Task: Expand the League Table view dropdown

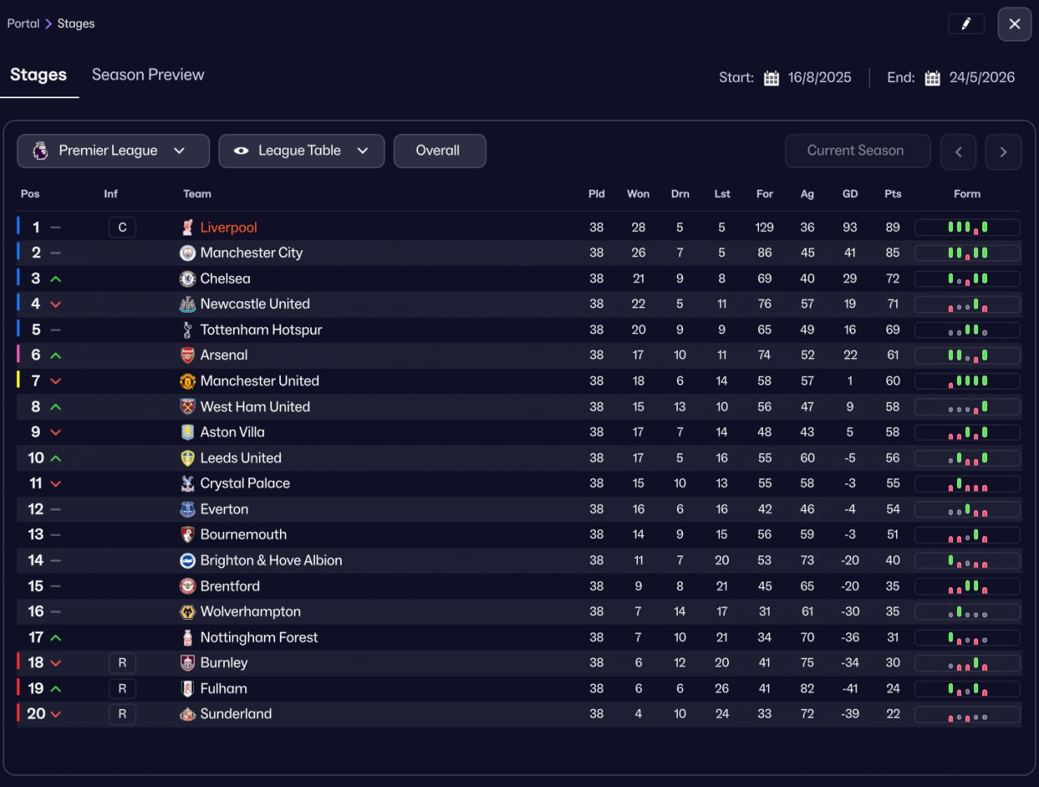Action: [301, 151]
